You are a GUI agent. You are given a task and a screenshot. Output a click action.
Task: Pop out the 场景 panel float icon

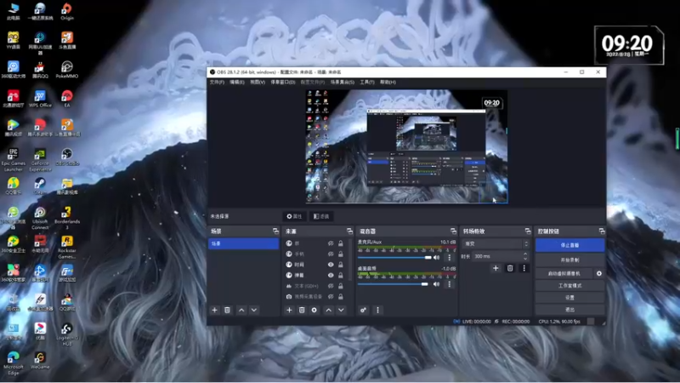click(275, 231)
